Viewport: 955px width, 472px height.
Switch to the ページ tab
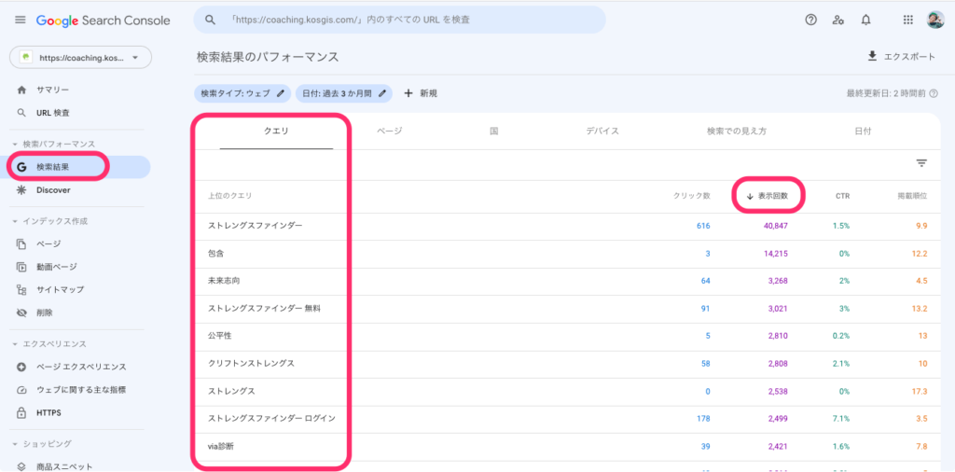389,131
